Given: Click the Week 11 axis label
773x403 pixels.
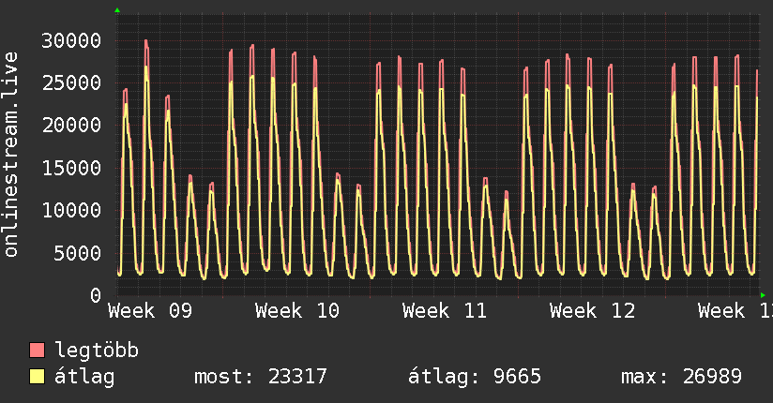Looking at the screenshot, I should pos(445,311).
